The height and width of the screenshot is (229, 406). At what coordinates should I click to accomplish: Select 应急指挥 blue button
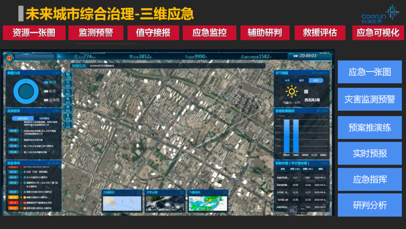(x=370, y=179)
